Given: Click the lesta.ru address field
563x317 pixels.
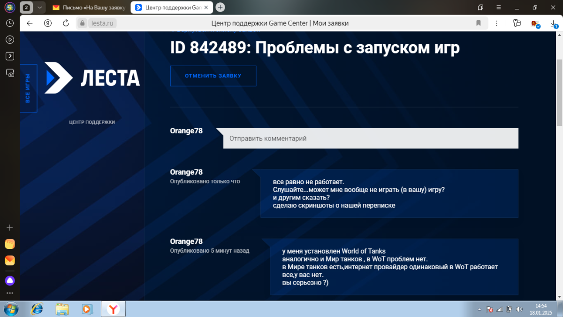Looking at the screenshot, I should tap(103, 23).
